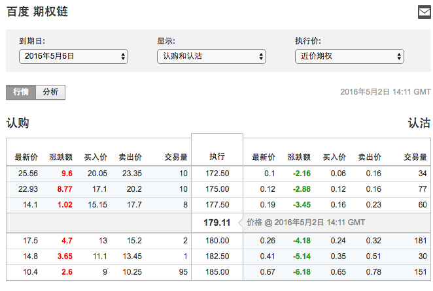
Task: Select the 172.50 strike price row
Action: click(x=217, y=174)
